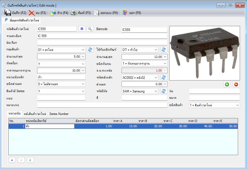The height and width of the screenshot is (169, 247).
Task: Click the exit (F9) door icon
Action: [x=125, y=13]
